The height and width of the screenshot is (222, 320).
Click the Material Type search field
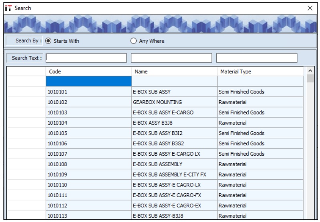[x=256, y=58]
